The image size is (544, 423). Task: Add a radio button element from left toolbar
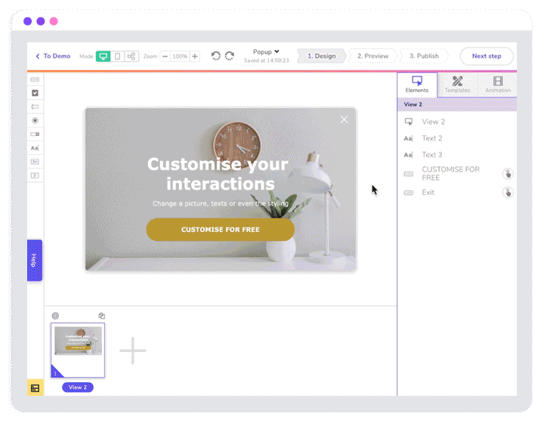click(35, 121)
